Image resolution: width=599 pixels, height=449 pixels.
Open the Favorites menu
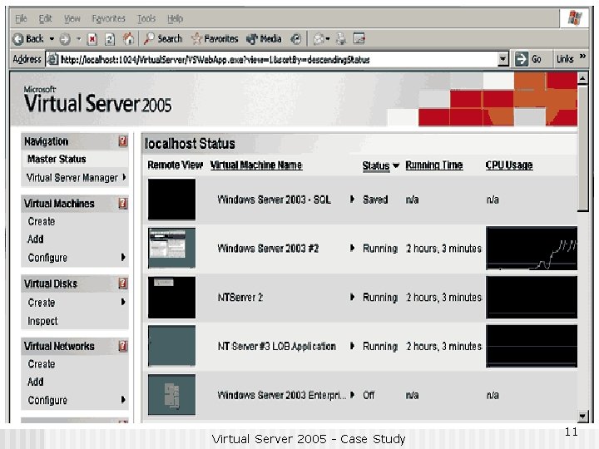tap(108, 18)
